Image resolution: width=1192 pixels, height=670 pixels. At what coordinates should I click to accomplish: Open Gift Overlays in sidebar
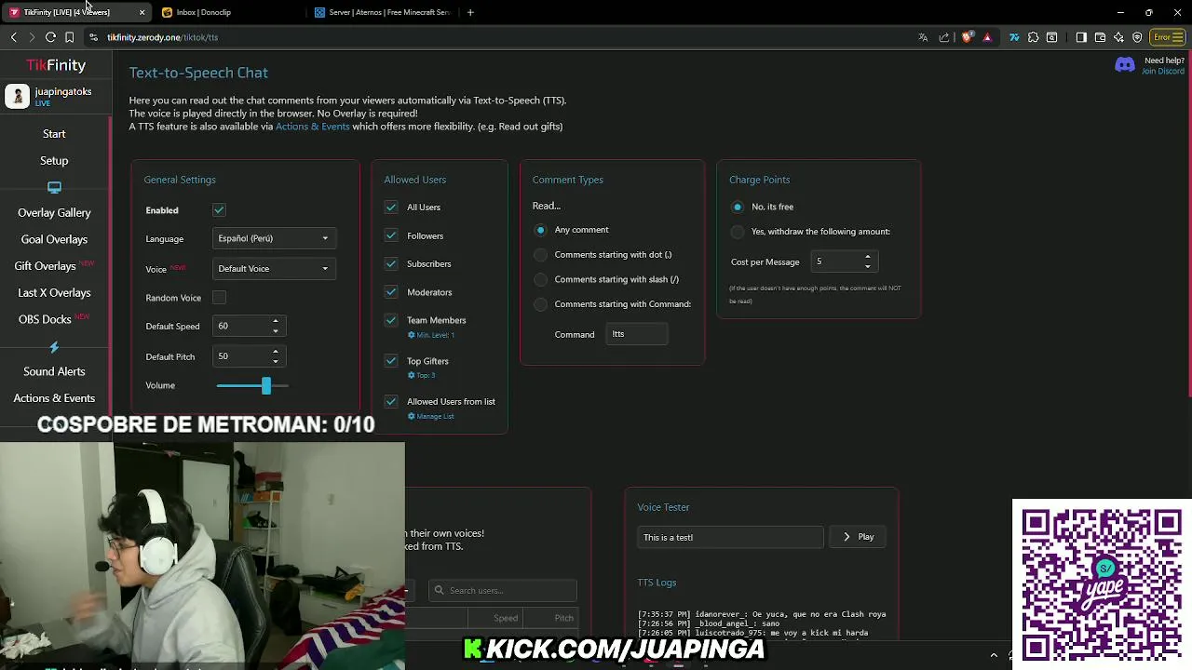click(45, 266)
